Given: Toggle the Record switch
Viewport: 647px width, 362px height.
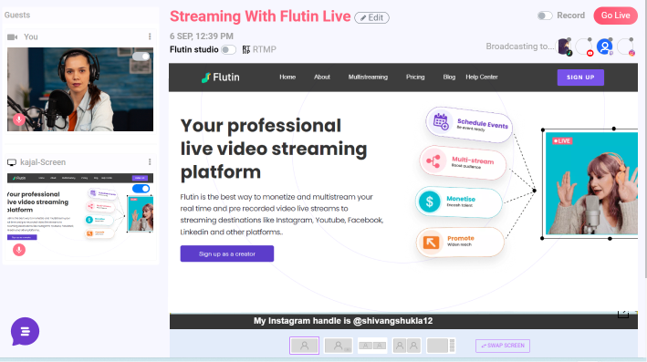Looking at the screenshot, I should [x=545, y=16].
